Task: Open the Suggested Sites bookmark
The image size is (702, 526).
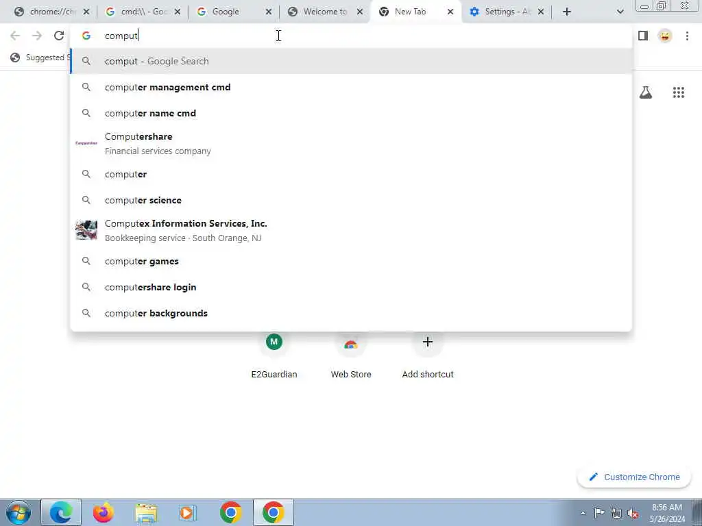Action: point(40,58)
